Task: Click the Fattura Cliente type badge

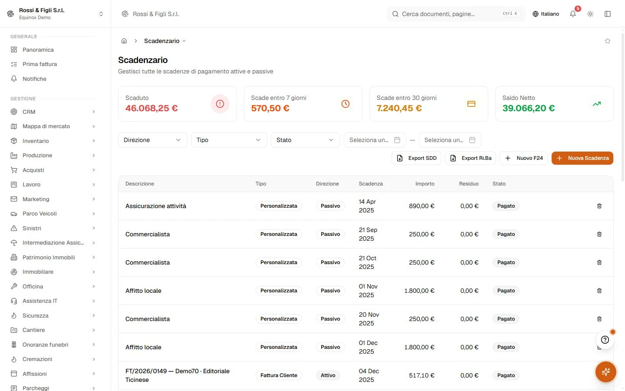Action: (x=279, y=375)
